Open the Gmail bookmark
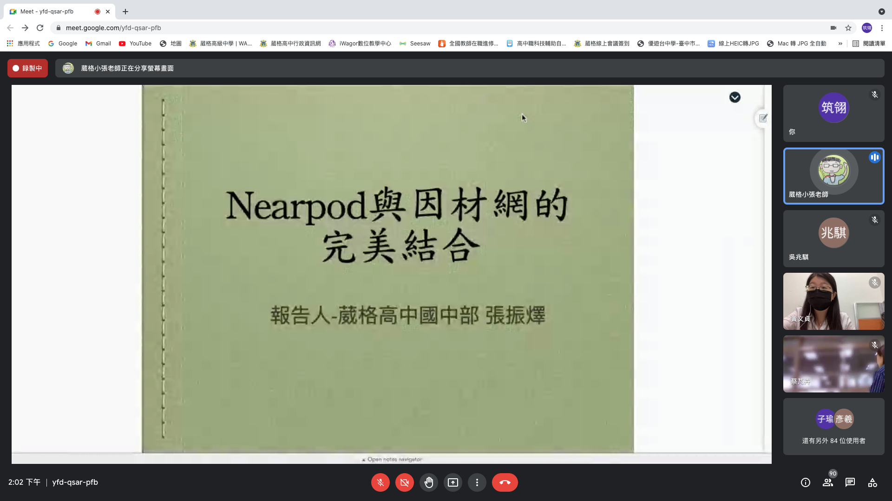 pyautogui.click(x=98, y=44)
